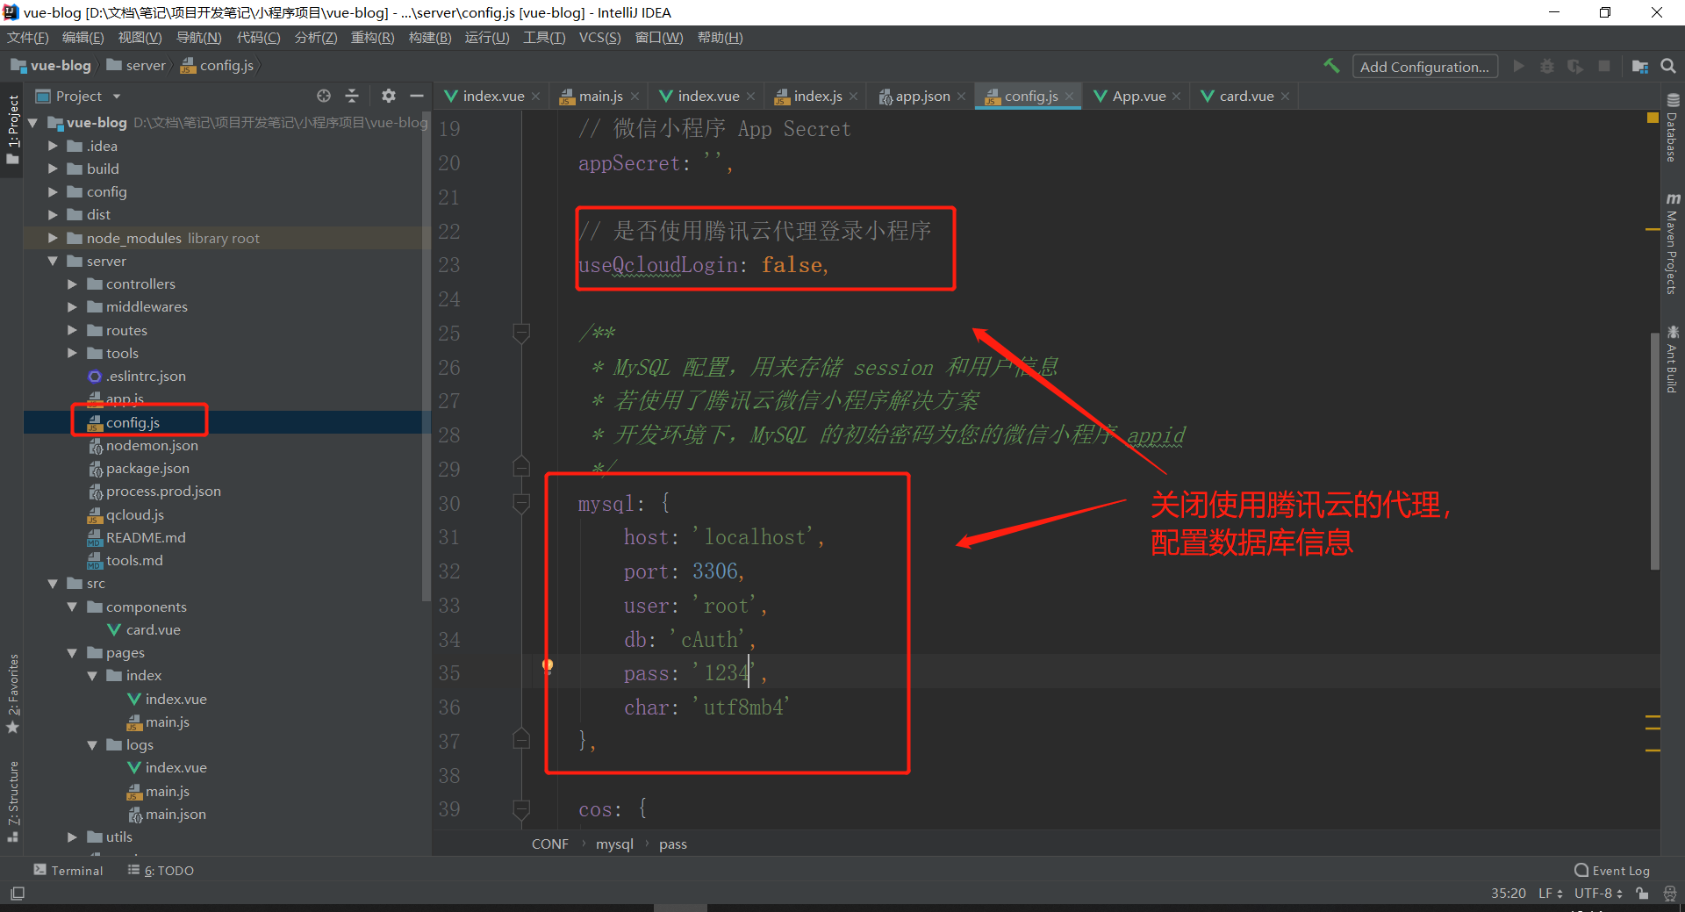Screen dimensions: 1685x912
Task: Toggle tool window bars icon bottom-left
Action: 18,894
